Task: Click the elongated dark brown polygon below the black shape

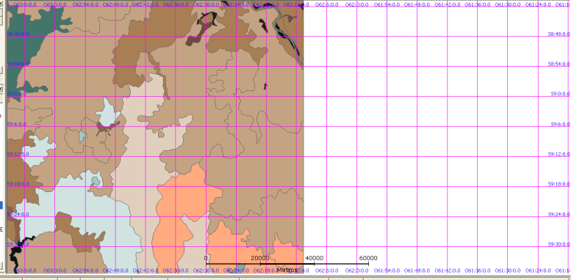Action: (x=196, y=34)
